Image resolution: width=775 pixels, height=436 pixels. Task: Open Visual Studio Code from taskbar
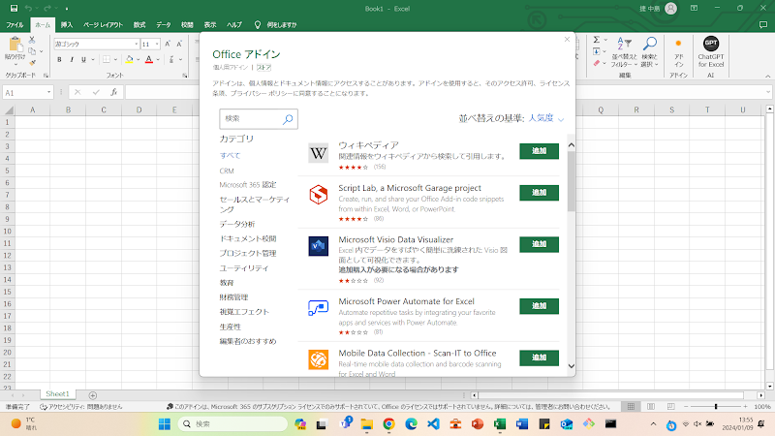tap(433, 423)
